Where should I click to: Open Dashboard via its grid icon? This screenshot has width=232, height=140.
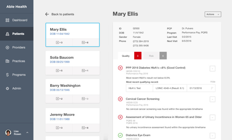point(7,20)
